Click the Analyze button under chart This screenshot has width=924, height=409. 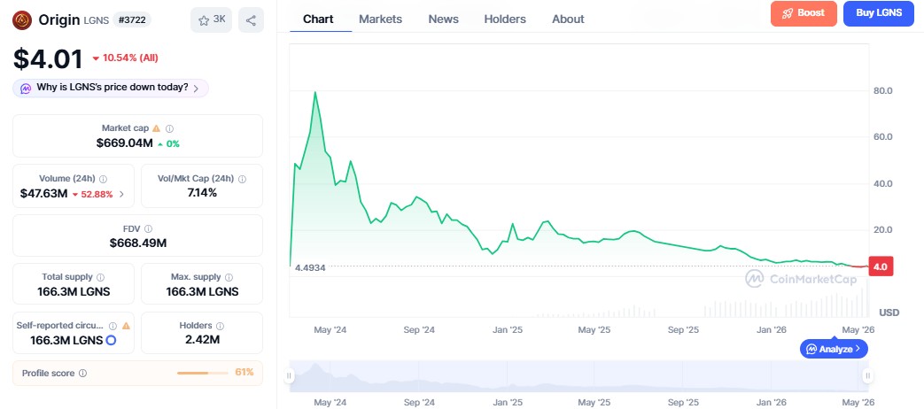point(834,349)
